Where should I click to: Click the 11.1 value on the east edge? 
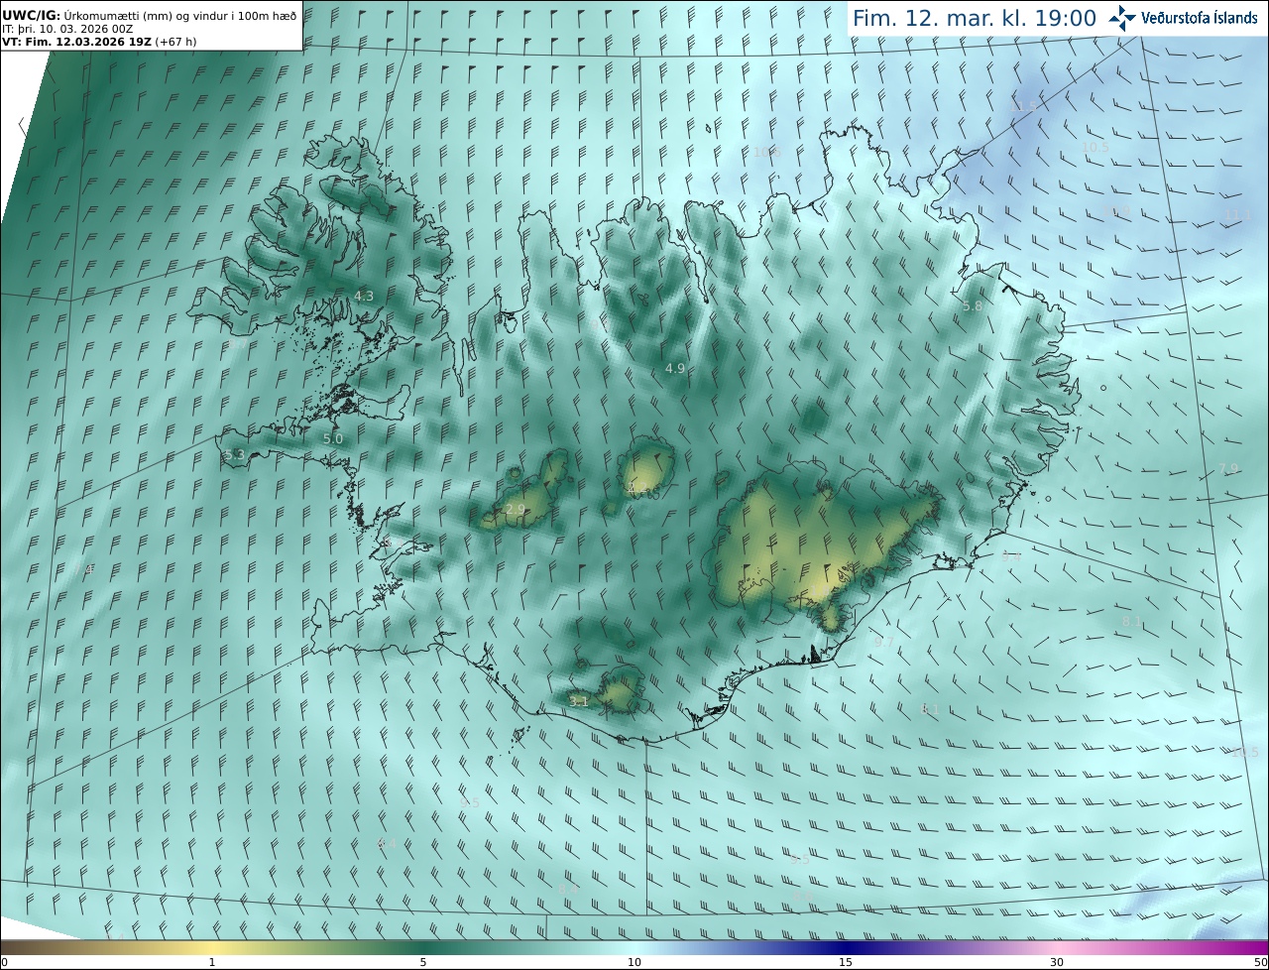[x=1237, y=215]
